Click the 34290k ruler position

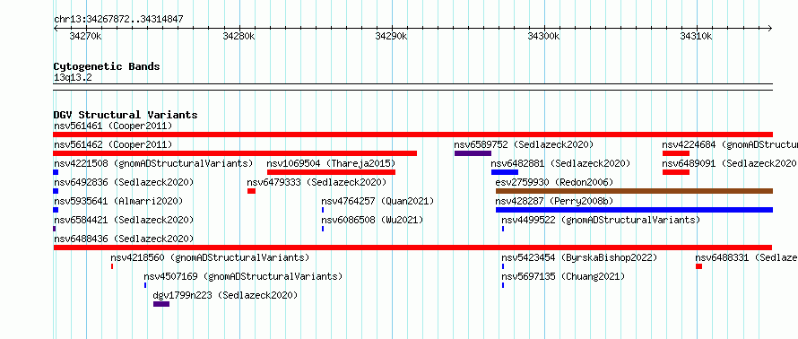[x=391, y=36]
